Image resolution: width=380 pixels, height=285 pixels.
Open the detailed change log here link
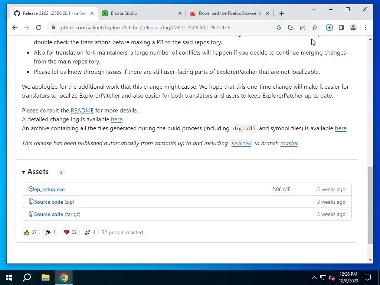pyautogui.click(x=117, y=119)
